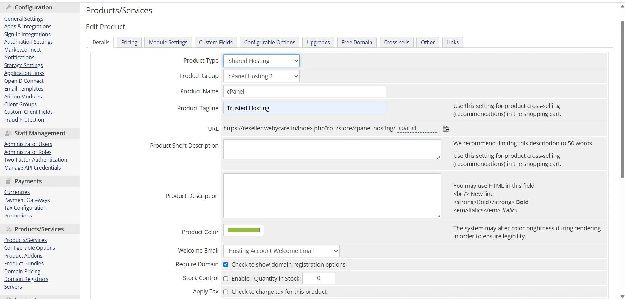Open Promotions link
The image size is (625, 299).
[18, 216]
